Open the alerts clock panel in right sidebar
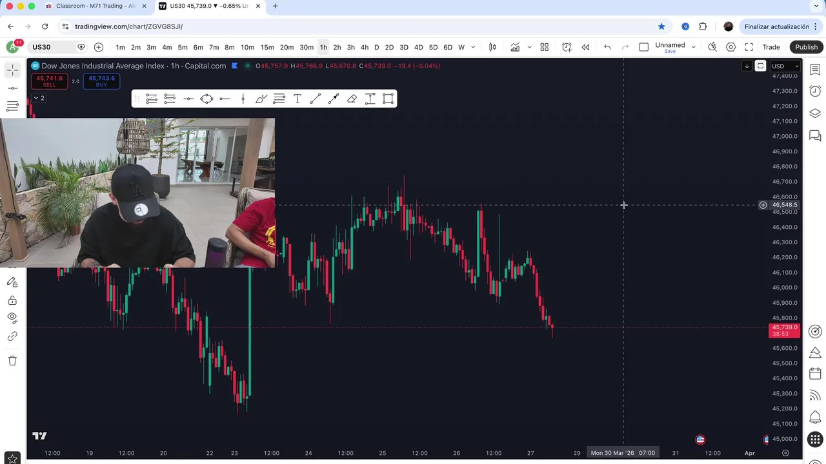The height and width of the screenshot is (464, 826). click(815, 92)
